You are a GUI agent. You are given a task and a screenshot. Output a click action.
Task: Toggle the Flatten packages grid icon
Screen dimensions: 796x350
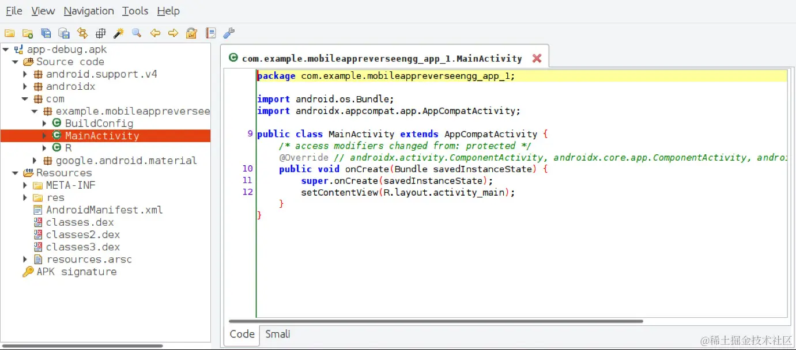pos(100,33)
